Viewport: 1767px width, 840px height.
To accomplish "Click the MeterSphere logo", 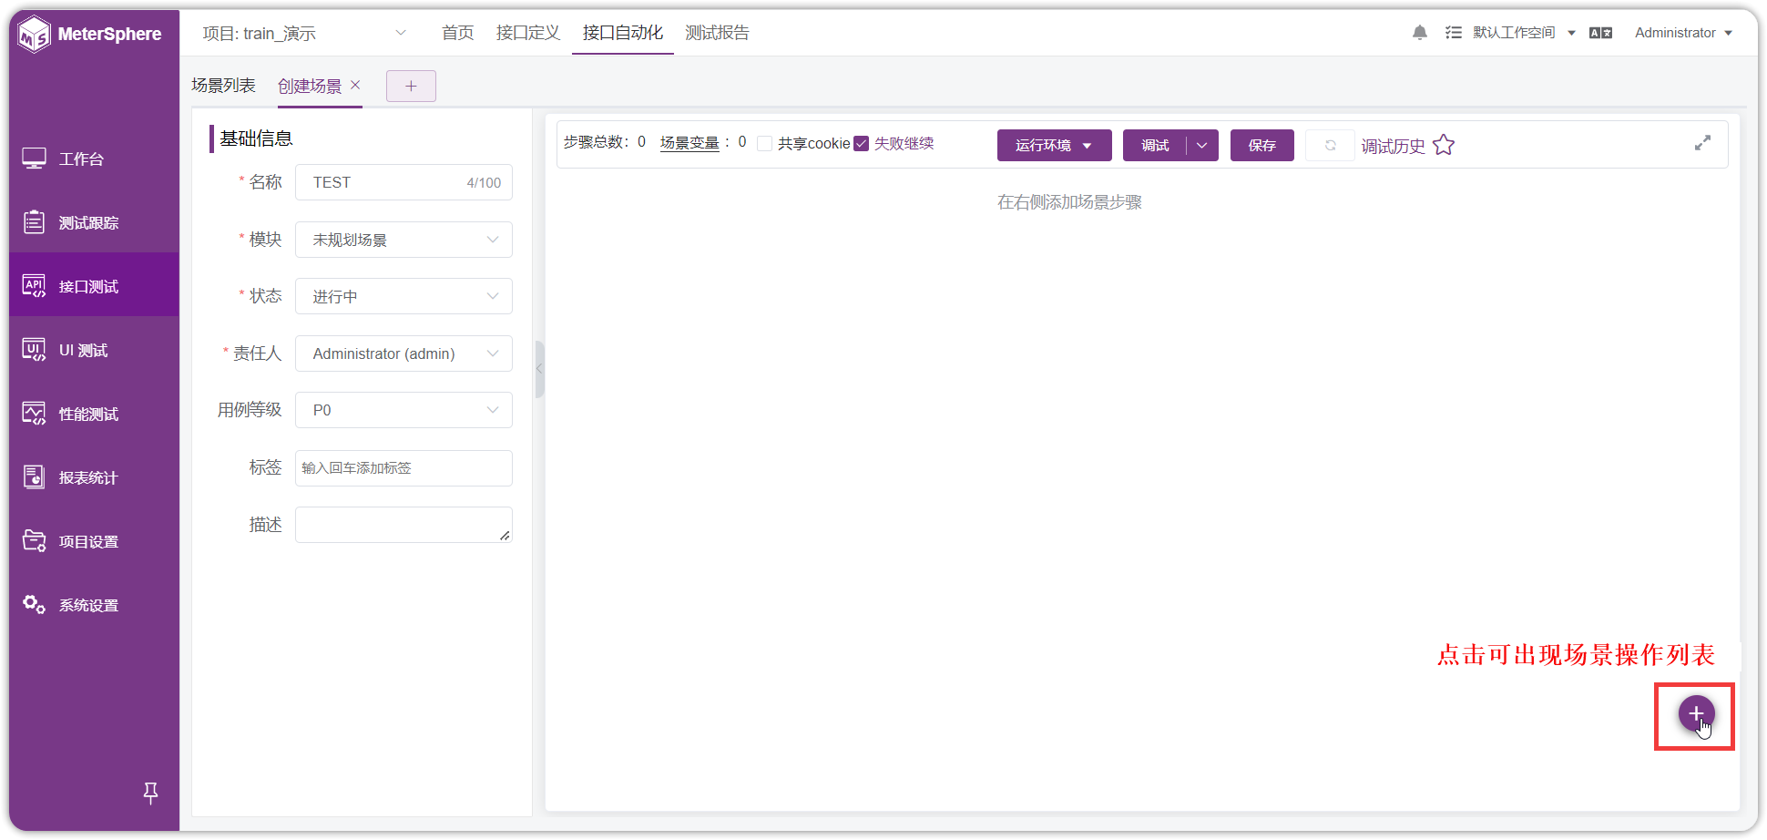I will pos(89,35).
